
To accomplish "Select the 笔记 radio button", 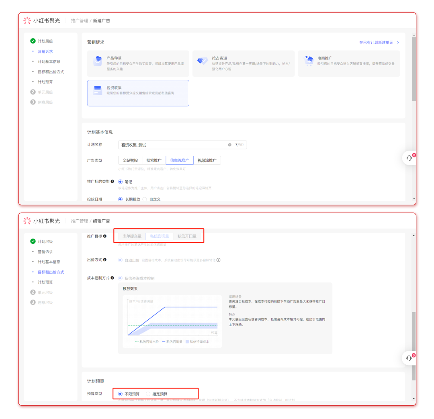I will (121, 182).
